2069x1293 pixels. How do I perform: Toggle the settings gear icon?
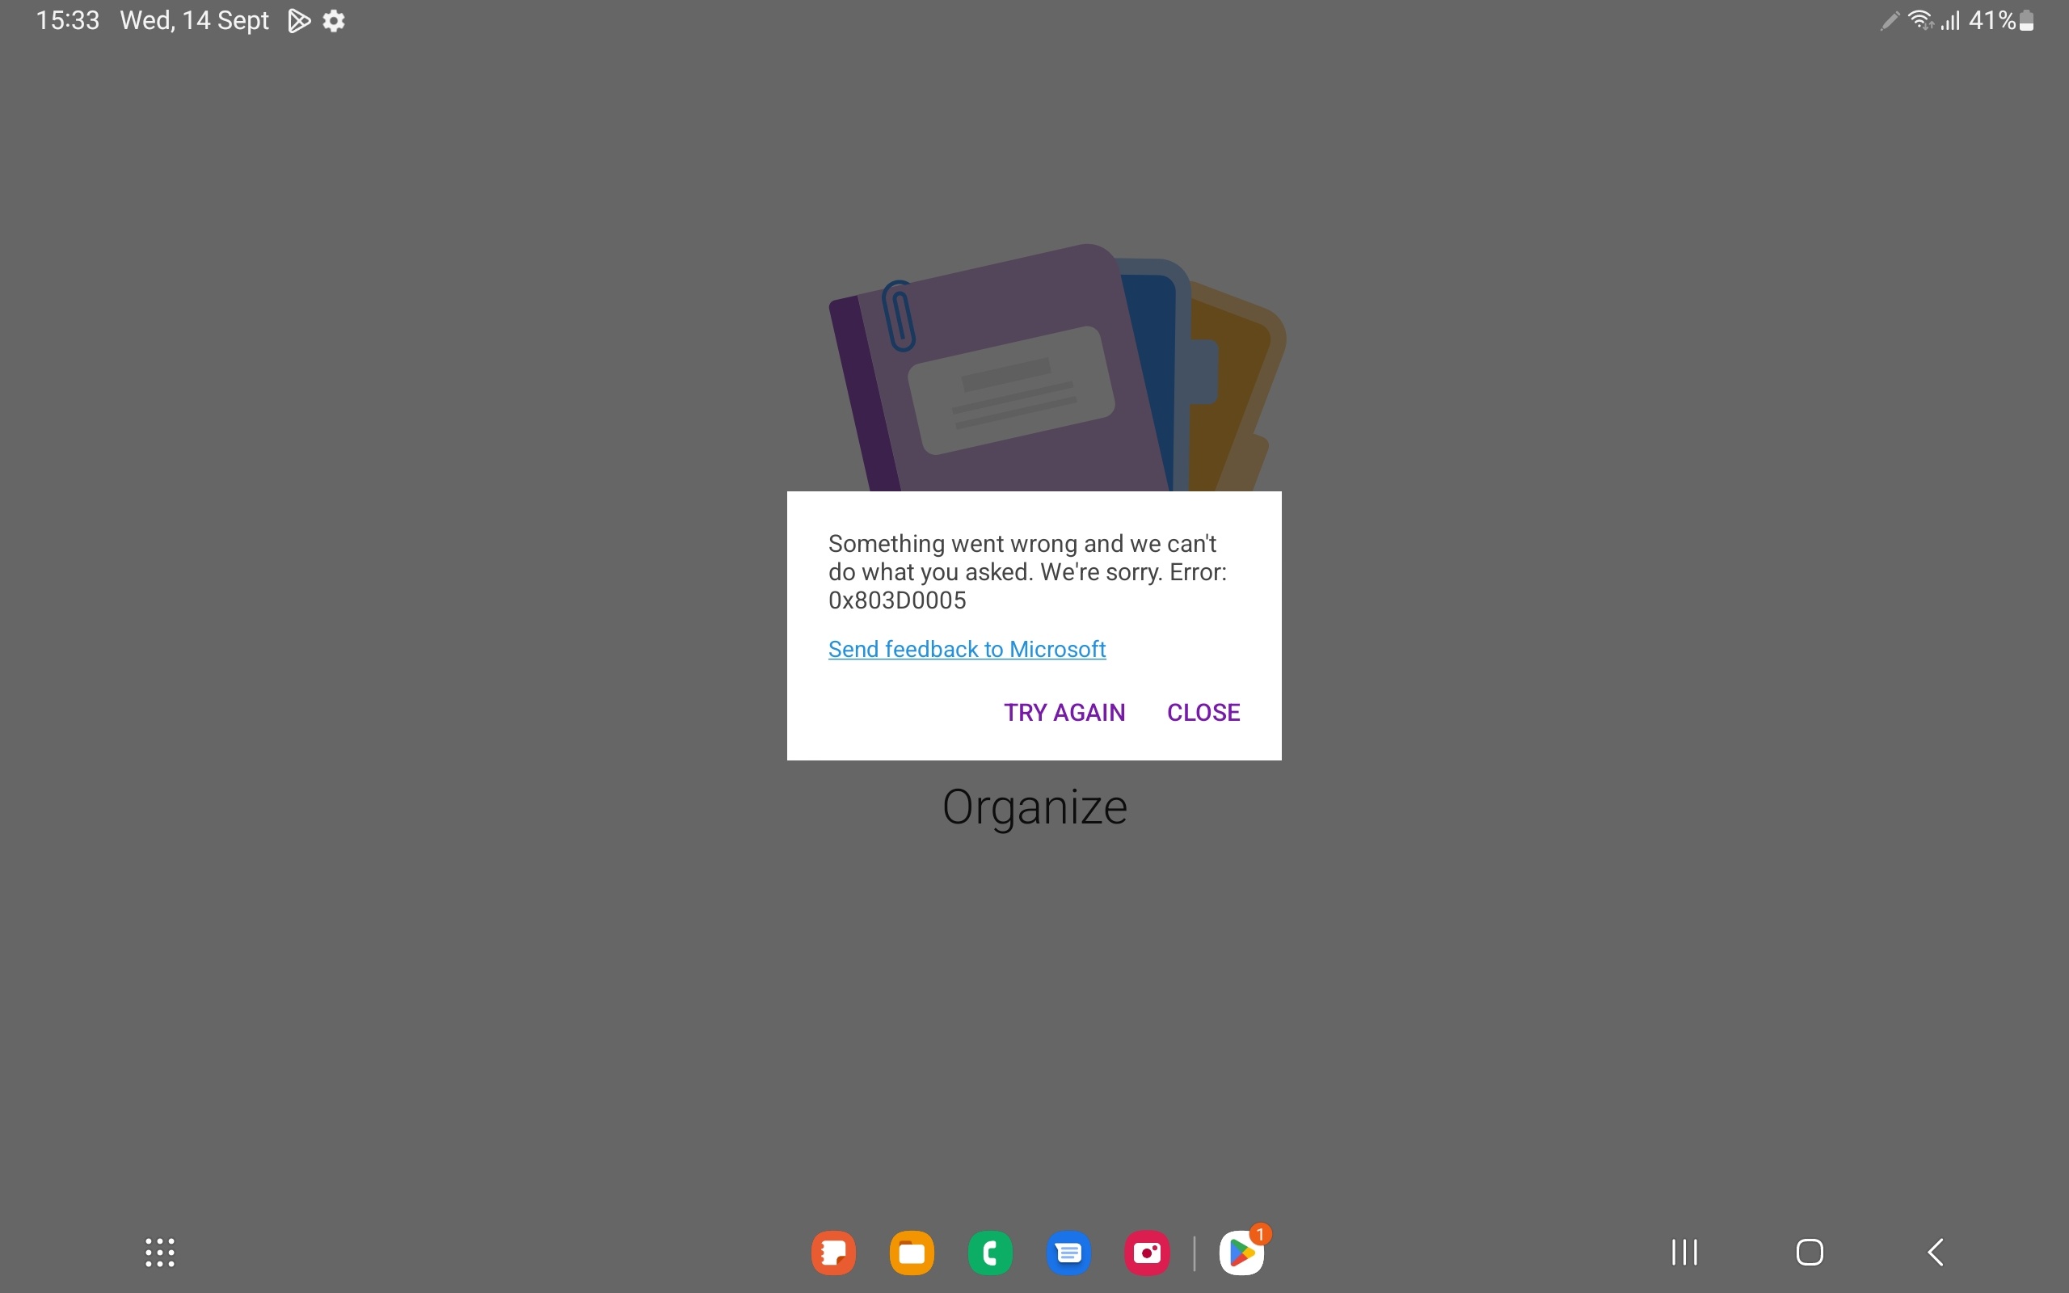click(x=335, y=19)
